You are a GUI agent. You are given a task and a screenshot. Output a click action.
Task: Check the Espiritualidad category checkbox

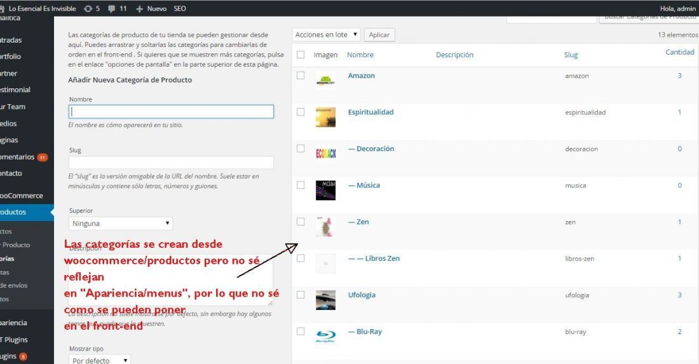click(x=301, y=112)
